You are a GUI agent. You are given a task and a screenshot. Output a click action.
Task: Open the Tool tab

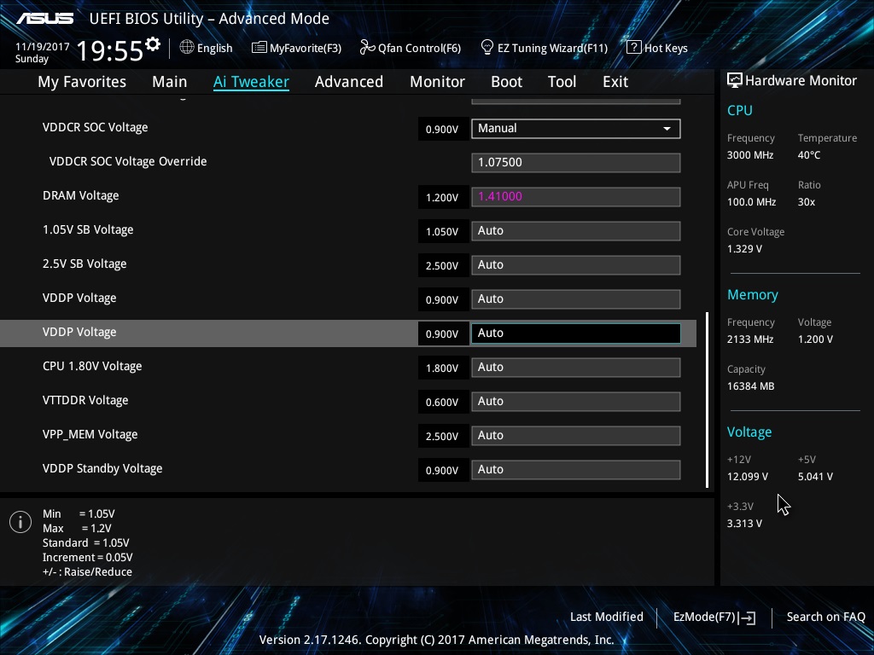point(562,81)
